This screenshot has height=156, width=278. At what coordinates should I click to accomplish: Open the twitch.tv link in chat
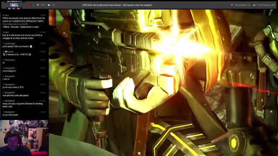[15, 24]
